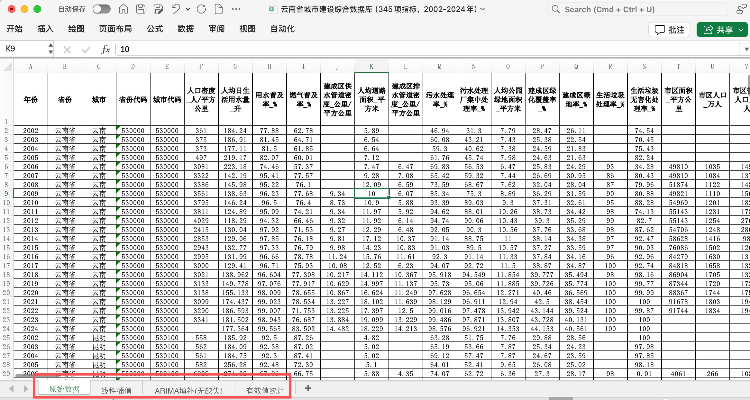750x400 pixels.
Task: Click the Redo circular arrow icon
Action: coord(201,9)
